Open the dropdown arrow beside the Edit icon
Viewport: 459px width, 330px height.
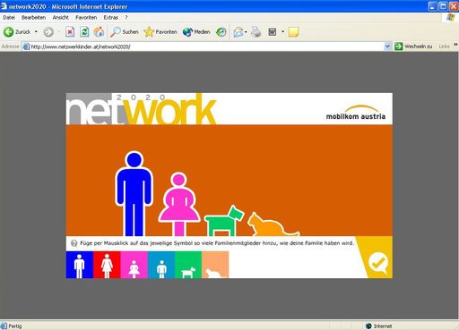282,32
